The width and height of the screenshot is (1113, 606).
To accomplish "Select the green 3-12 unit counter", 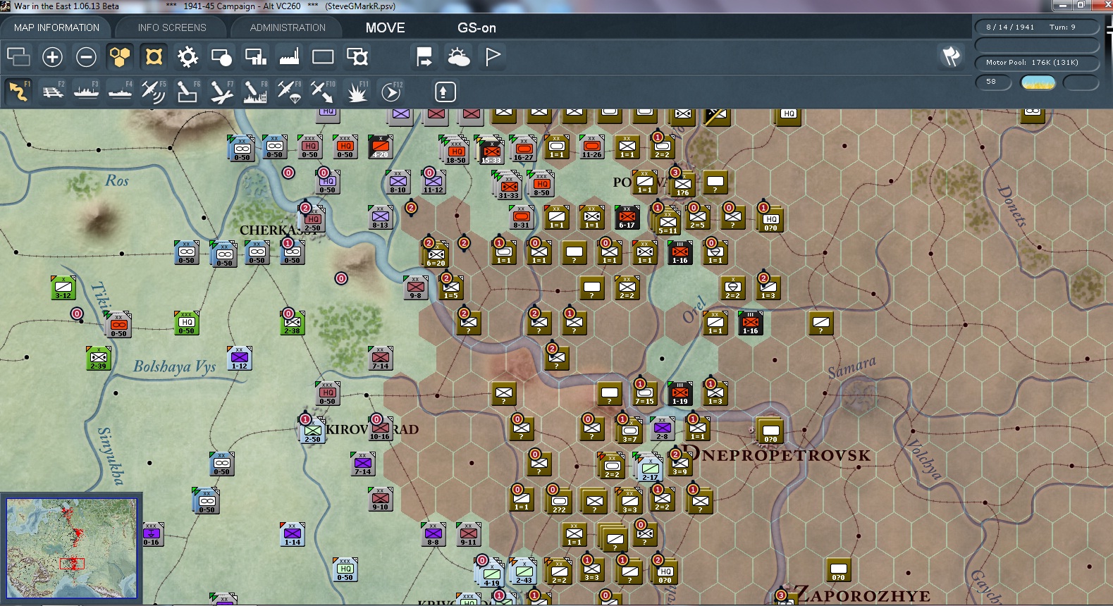I will click(63, 287).
